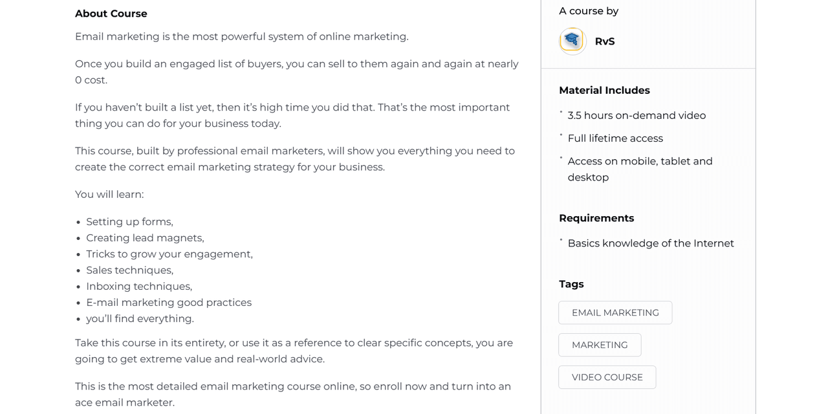Screen dimensions: 828x414
Task: Select the MARKETING tag
Action: click(x=600, y=345)
